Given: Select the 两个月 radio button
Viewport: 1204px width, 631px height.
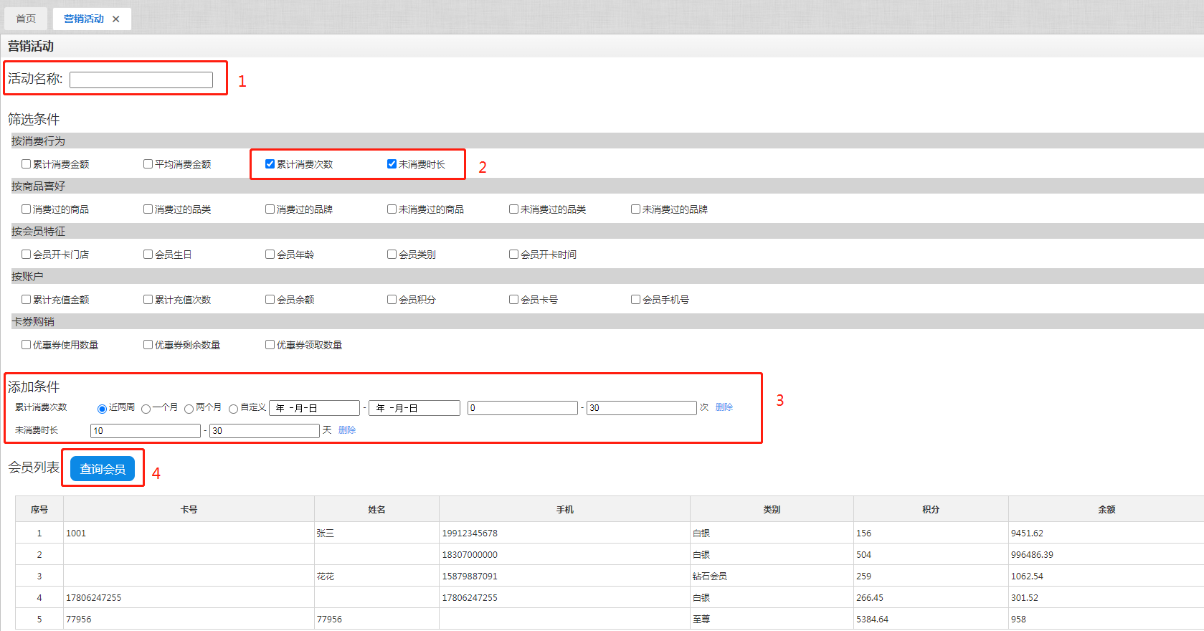Looking at the screenshot, I should coord(189,409).
